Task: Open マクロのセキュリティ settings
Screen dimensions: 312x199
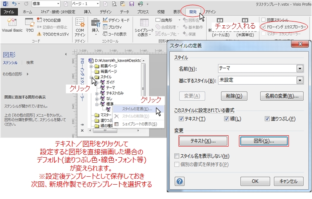Action: pos(53,34)
